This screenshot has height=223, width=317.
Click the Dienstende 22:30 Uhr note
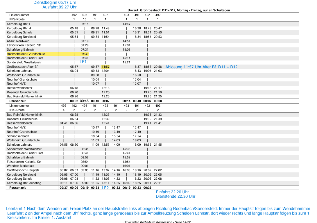[x=175, y=196]
